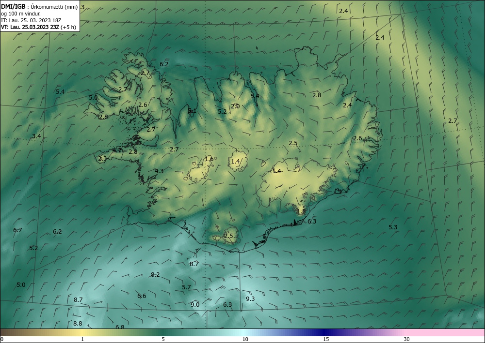Click the 6.3 value beside the 1.8 value
This screenshot has height=343, width=485.
pyautogui.click(x=312, y=222)
